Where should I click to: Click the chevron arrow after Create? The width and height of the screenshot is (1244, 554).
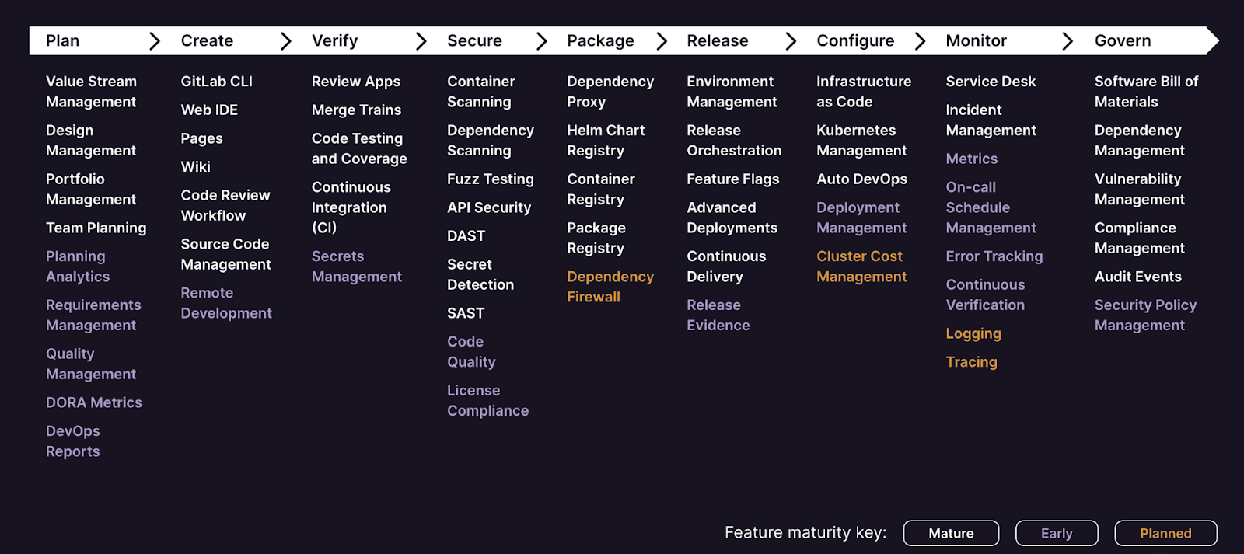coord(286,41)
